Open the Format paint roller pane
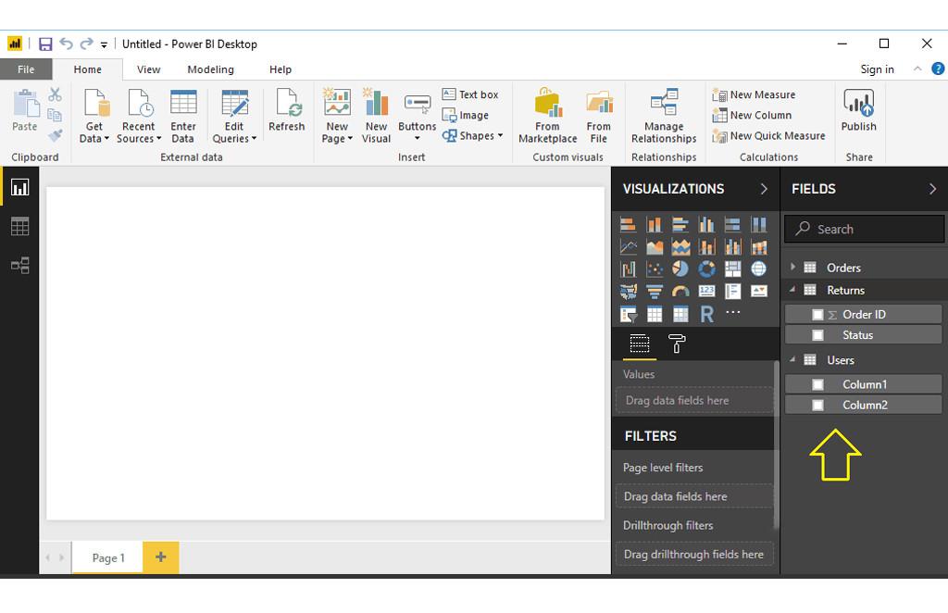948x613 pixels. (677, 344)
